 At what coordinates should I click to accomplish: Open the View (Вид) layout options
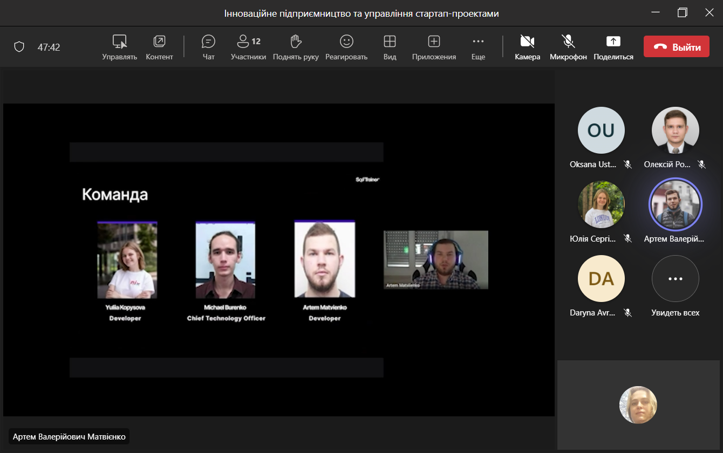pos(390,47)
